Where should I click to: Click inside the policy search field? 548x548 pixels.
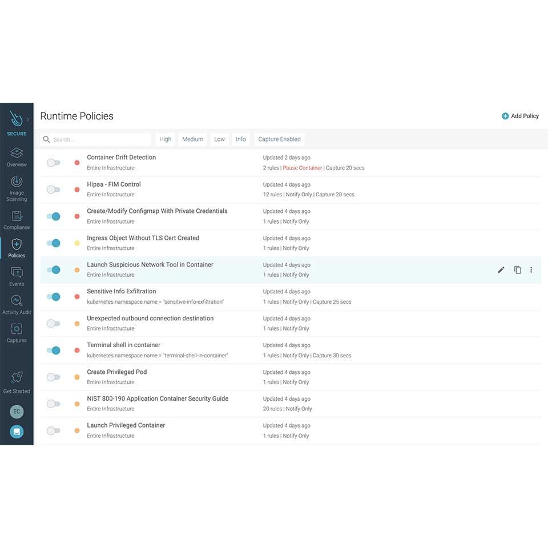coord(94,139)
